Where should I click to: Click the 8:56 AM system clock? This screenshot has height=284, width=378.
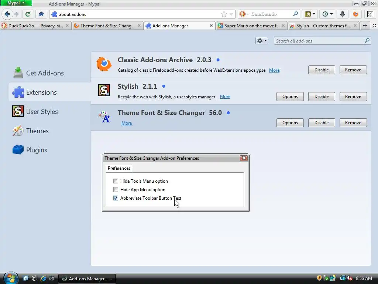(364, 278)
